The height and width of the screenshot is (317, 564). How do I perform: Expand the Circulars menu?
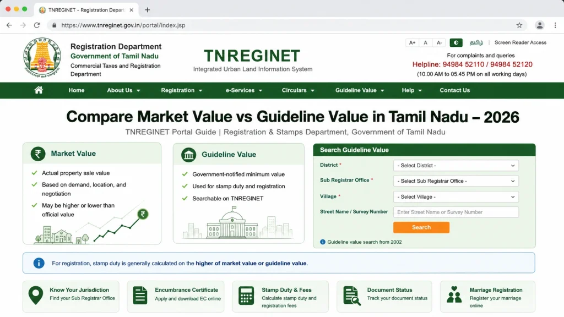coord(298,90)
